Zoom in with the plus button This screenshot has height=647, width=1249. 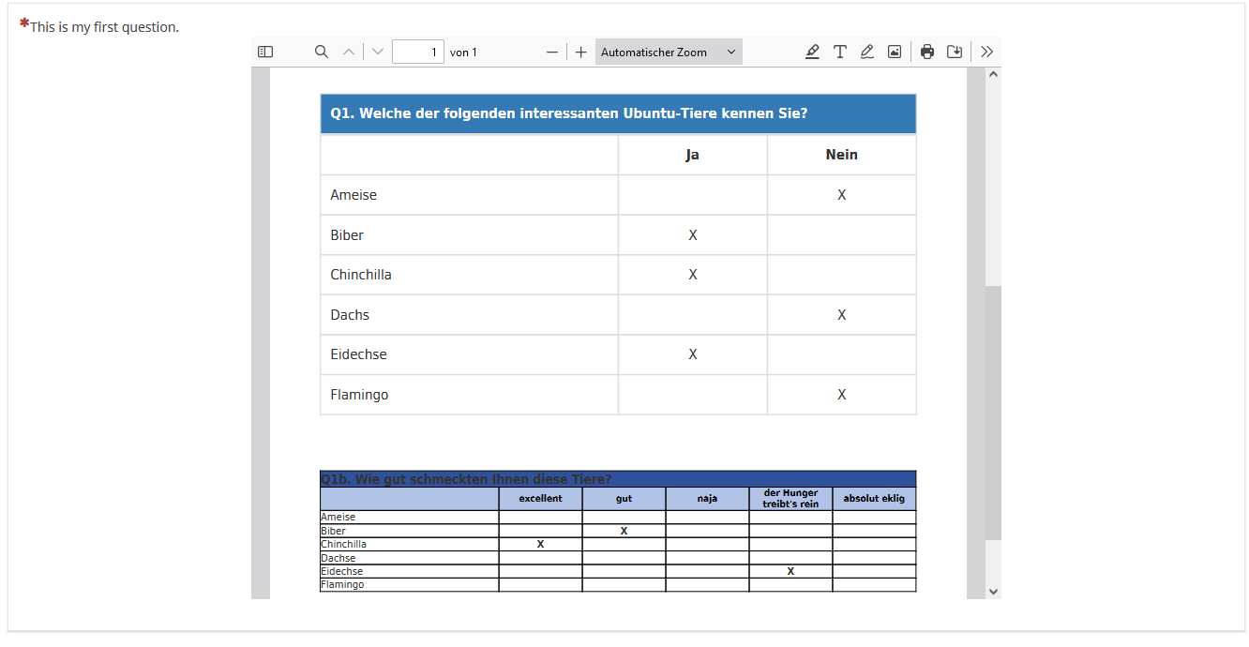click(581, 53)
